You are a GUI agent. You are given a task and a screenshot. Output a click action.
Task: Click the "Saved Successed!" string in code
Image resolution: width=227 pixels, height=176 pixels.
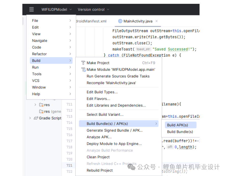pyautogui.click(x=172, y=49)
